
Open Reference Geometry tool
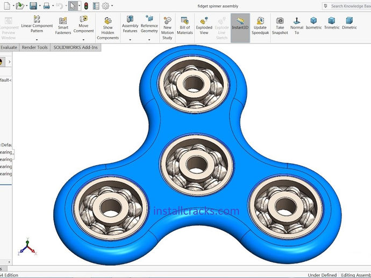click(x=149, y=24)
